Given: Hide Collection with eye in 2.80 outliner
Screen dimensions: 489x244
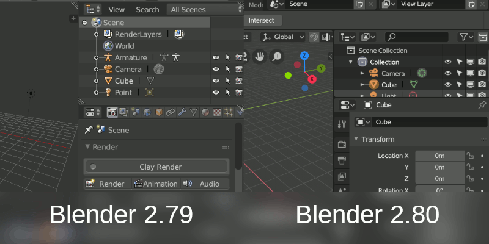Looking at the screenshot, I should point(448,62).
